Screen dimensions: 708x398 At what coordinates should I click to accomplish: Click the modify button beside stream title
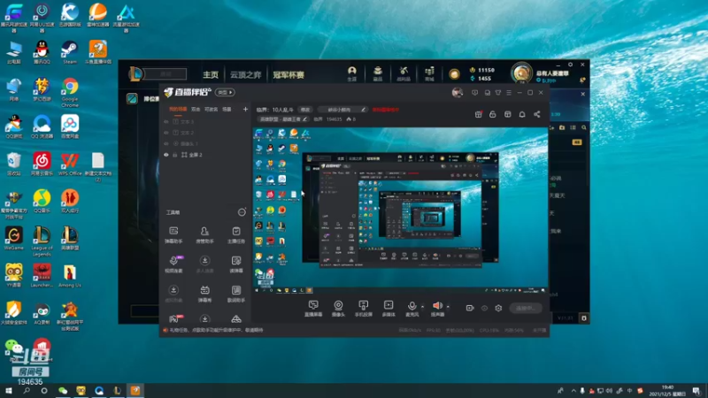[305, 110]
